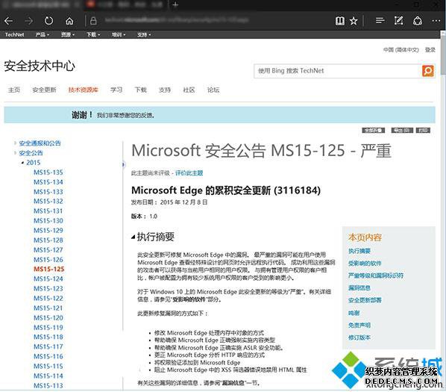The width and height of the screenshot is (446, 392).
Task: Open the share icon in toolbar
Action: (x=417, y=21)
